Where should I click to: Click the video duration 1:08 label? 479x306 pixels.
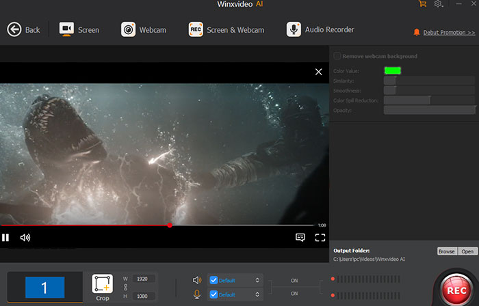(322, 225)
